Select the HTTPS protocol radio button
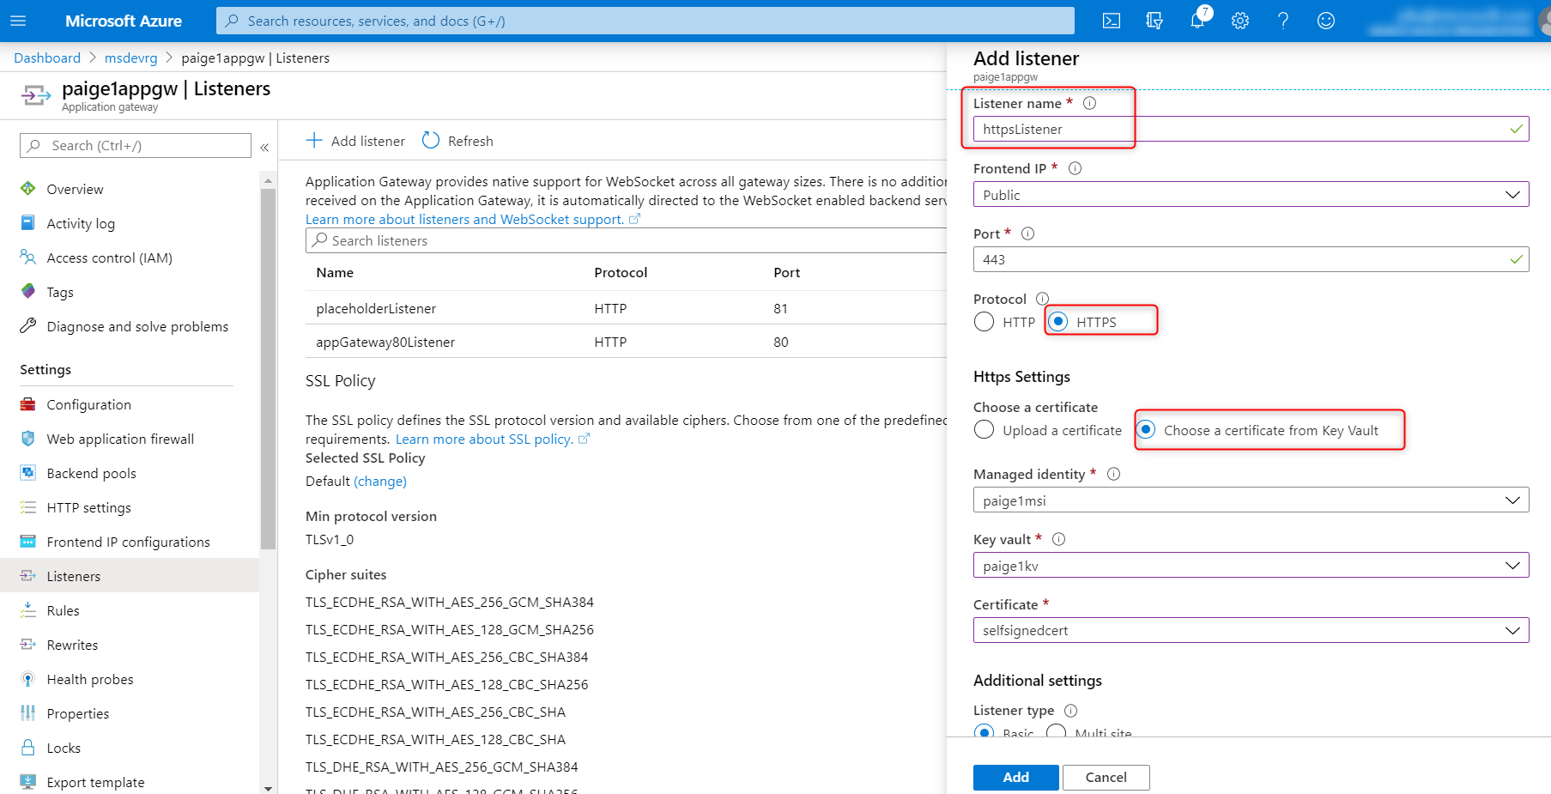 [1058, 322]
